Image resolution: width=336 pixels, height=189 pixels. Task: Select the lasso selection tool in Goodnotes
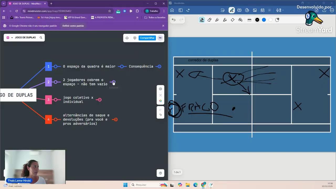[x=223, y=10]
